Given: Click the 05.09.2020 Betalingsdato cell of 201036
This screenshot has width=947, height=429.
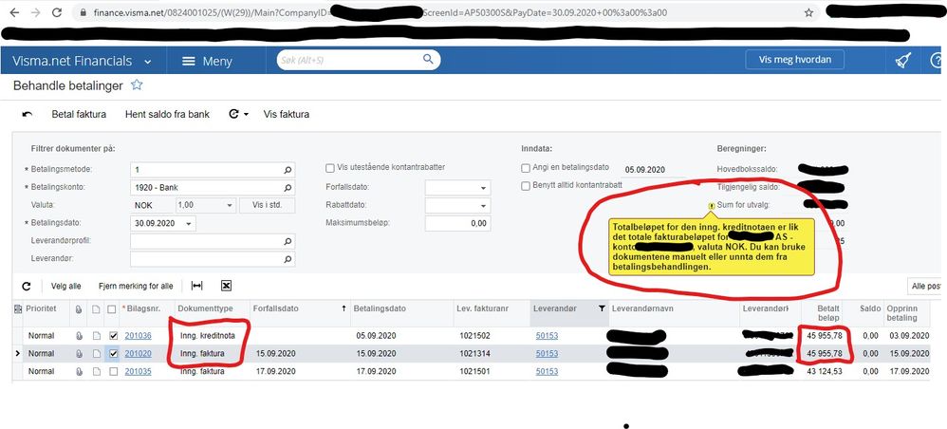Looking at the screenshot, I should coord(400,335).
